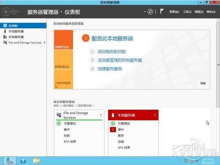Viewport: 220px width, 165px height.
Task: Click the back navigation arrow icon
Action: click(x=7, y=11)
